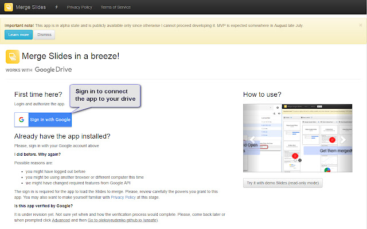Screen dimensions: 367x229
Task: Click 'Please, sign in with your Google account above'
Action: tap(56, 146)
